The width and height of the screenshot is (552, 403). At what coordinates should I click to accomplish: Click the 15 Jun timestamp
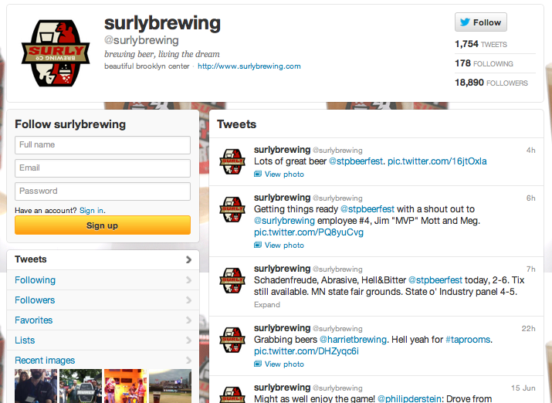523,388
